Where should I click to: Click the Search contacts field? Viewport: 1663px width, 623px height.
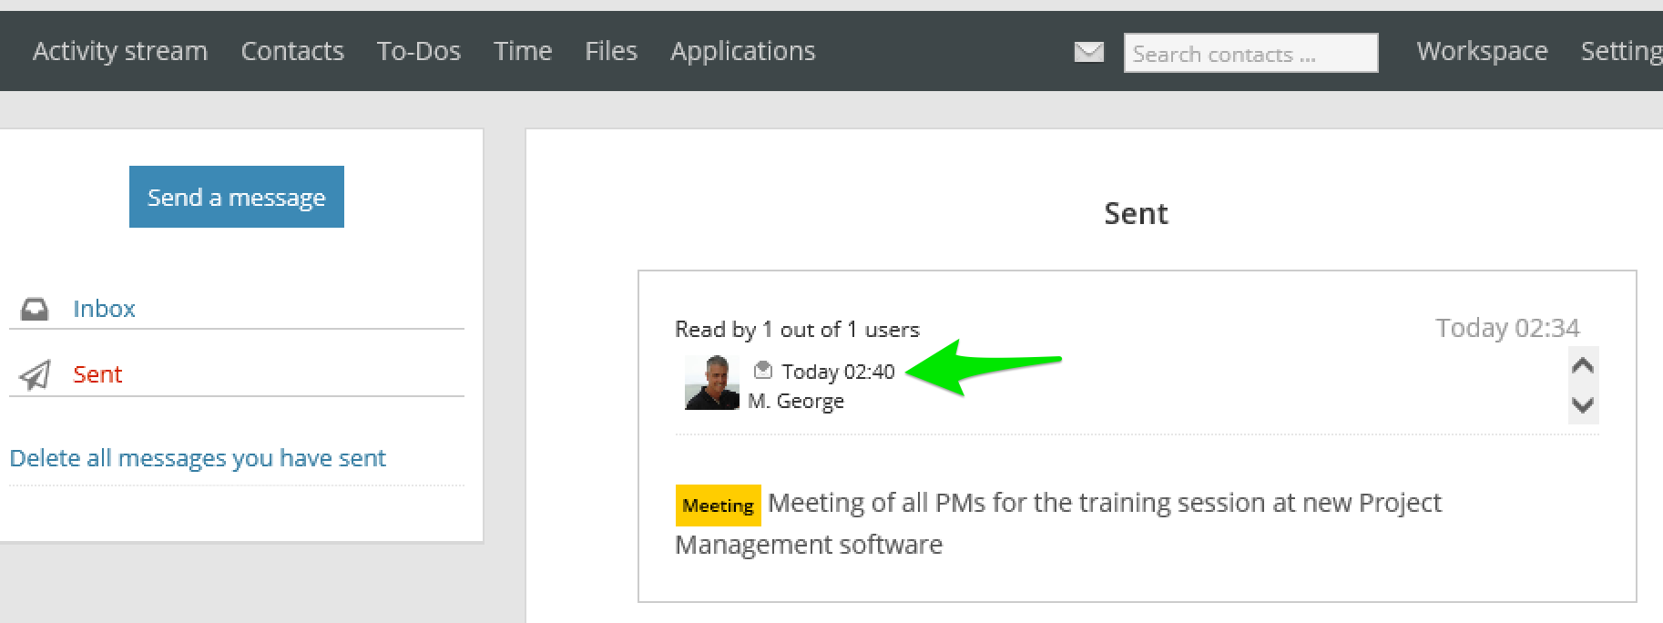pyautogui.click(x=1250, y=54)
